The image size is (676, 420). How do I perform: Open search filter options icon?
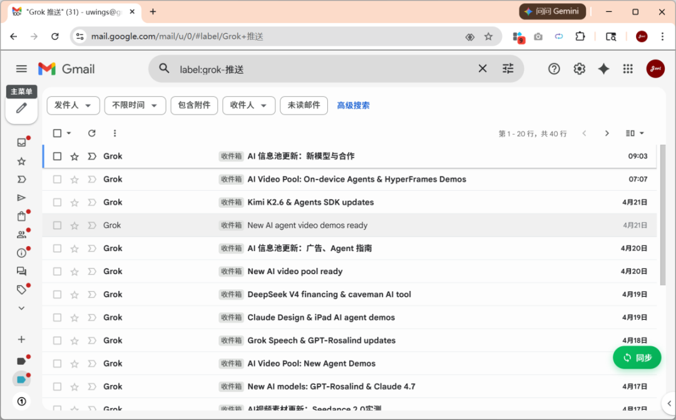tap(508, 69)
